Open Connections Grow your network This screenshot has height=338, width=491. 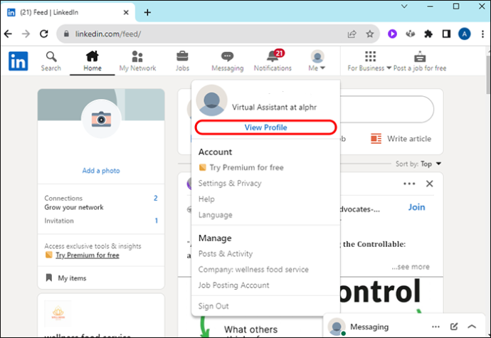pos(101,203)
